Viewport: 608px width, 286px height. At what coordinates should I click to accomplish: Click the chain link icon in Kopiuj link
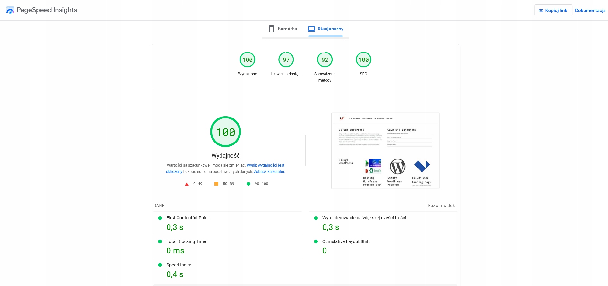[x=541, y=10]
